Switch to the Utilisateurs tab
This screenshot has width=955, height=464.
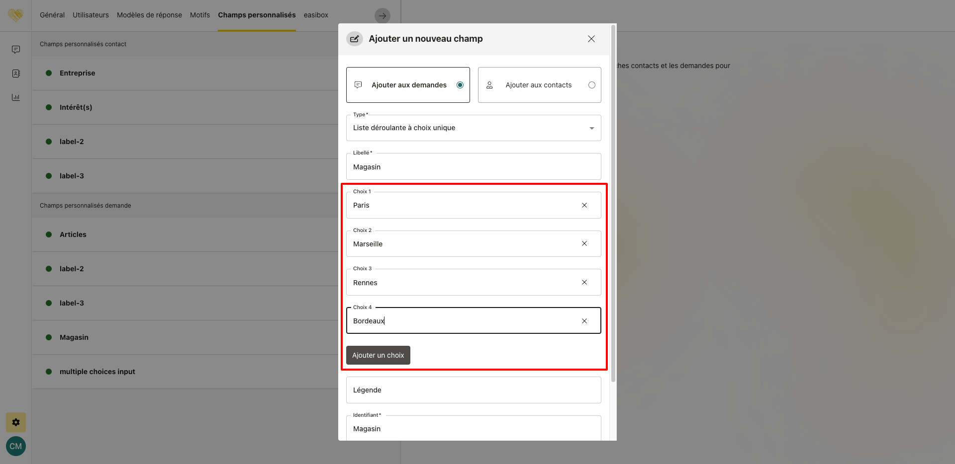(91, 15)
